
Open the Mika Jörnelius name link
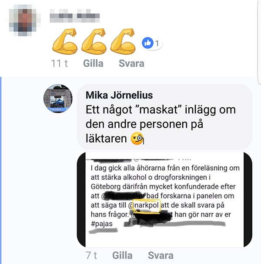(119, 95)
